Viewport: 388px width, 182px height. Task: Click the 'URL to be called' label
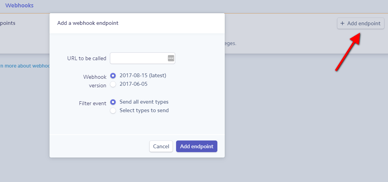86,58
